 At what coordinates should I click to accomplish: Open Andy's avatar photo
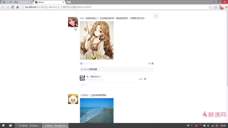(x=73, y=22)
